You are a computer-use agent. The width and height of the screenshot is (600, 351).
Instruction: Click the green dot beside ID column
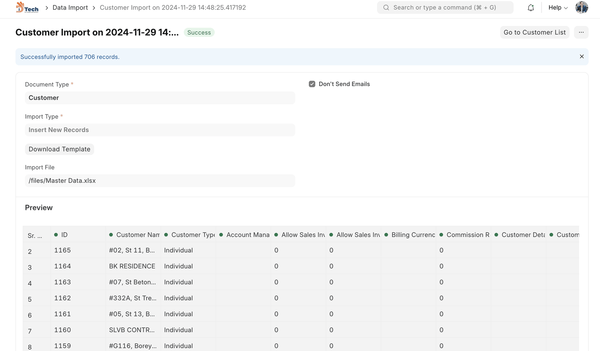tap(56, 235)
